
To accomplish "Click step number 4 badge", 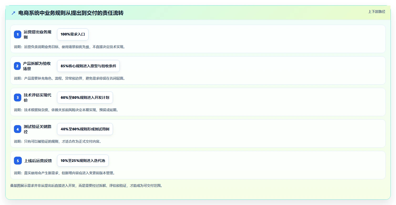I will pos(18,129).
